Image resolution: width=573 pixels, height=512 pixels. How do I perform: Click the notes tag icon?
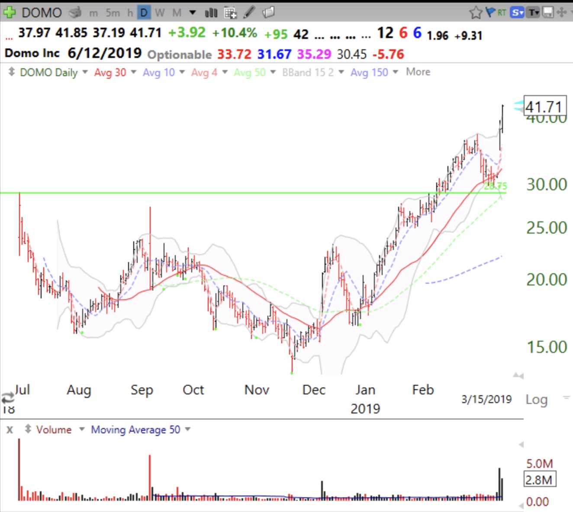point(268,12)
